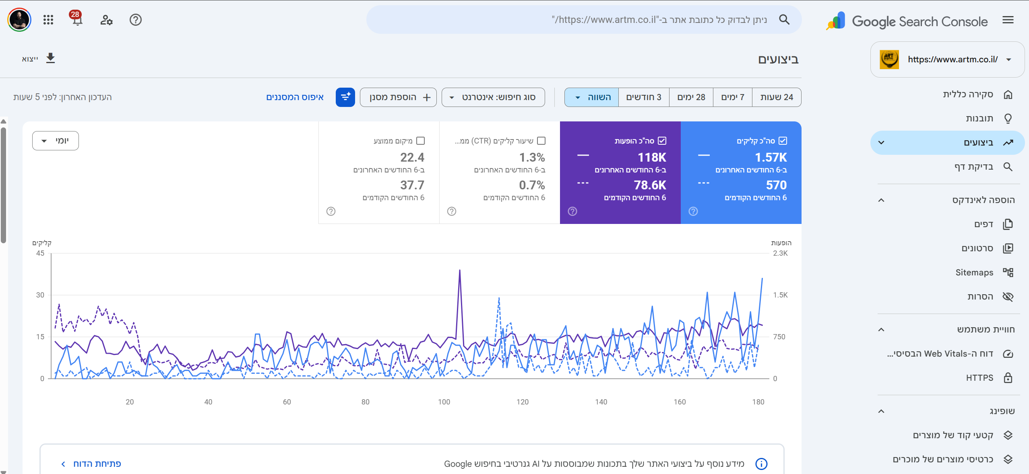1029x474 pixels.
Task: Enable the average position checkbox
Action: pyautogui.click(x=421, y=141)
